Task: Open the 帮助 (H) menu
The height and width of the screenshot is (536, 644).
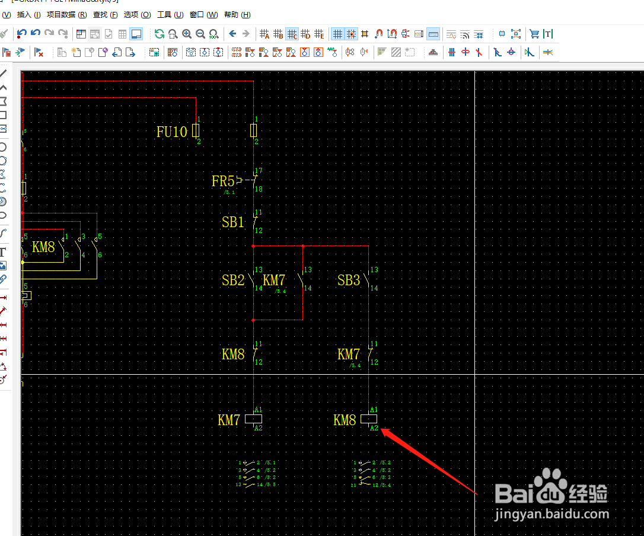Action: click(x=237, y=15)
